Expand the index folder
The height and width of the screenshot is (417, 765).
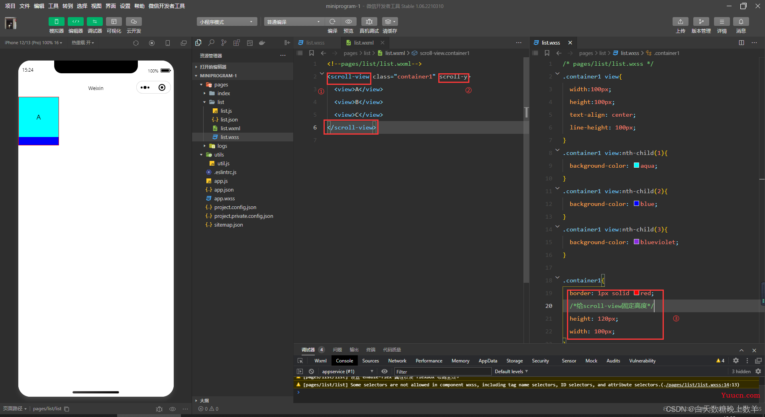[x=205, y=93]
